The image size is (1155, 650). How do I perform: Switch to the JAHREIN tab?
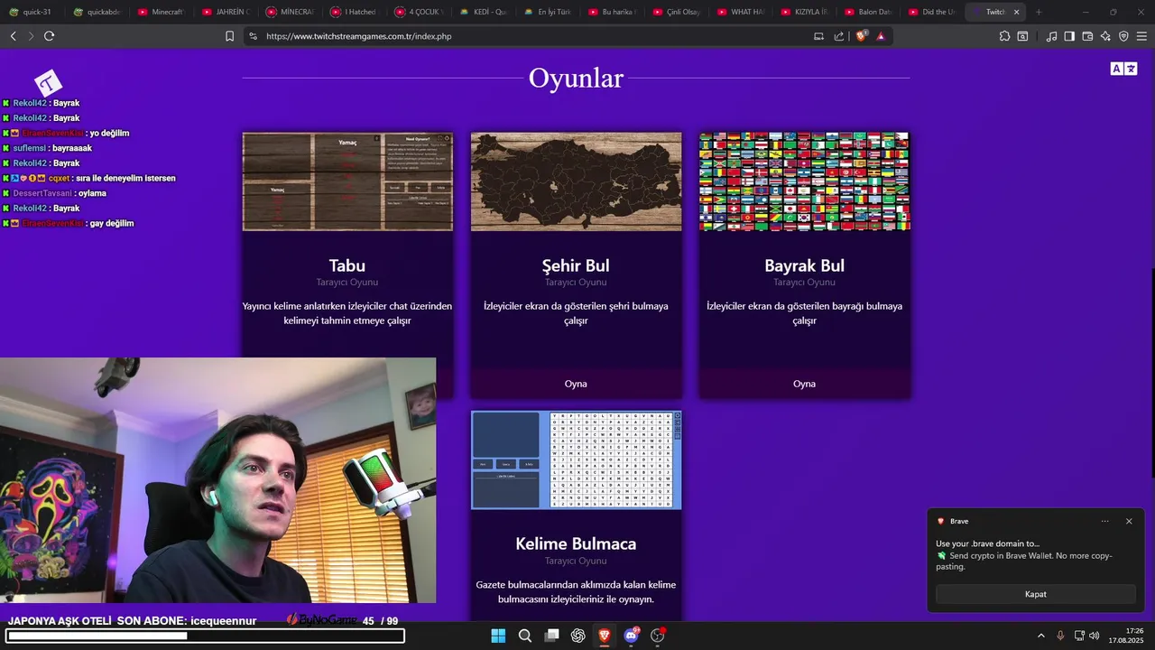(226, 12)
